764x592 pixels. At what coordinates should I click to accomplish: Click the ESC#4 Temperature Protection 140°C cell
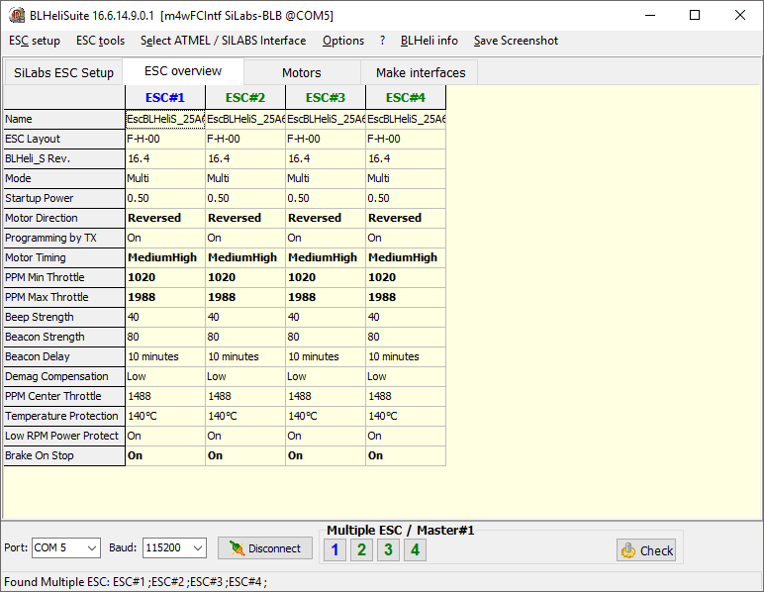(406, 416)
